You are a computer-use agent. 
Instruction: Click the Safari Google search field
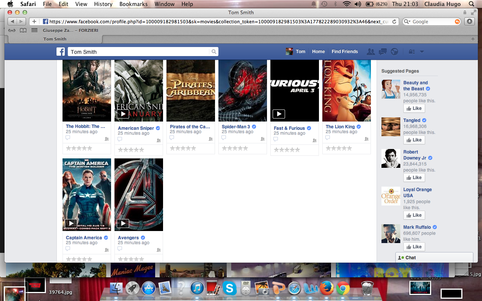pos(432,21)
